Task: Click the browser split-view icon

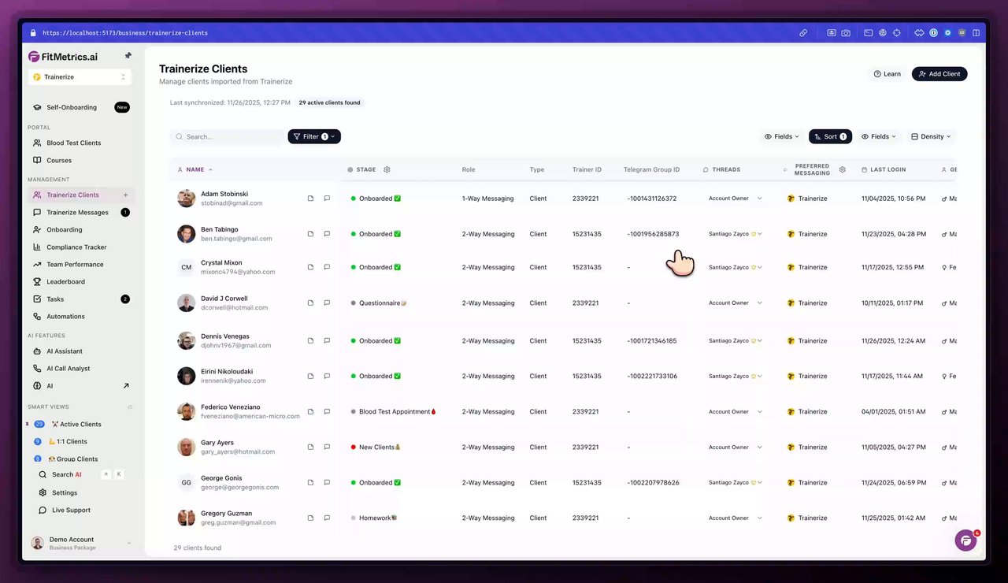Action: point(976,33)
